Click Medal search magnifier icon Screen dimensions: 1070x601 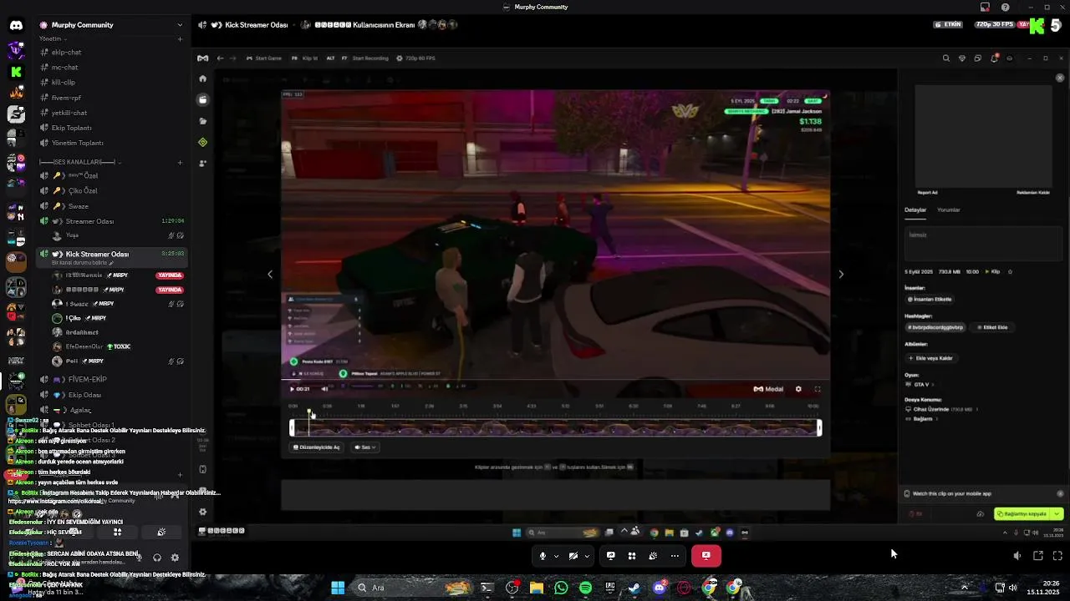[946, 58]
